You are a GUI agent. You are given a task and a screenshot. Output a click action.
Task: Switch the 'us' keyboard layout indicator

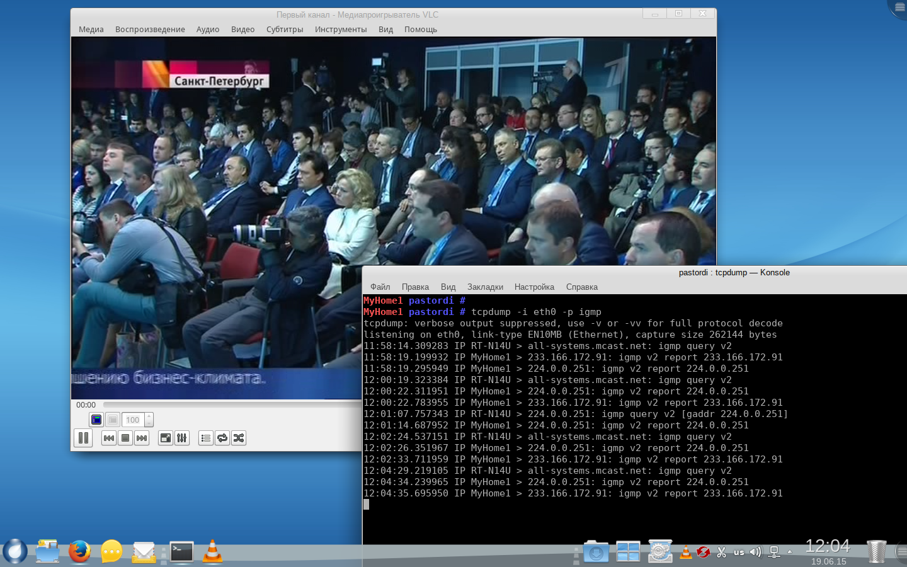pos(739,553)
